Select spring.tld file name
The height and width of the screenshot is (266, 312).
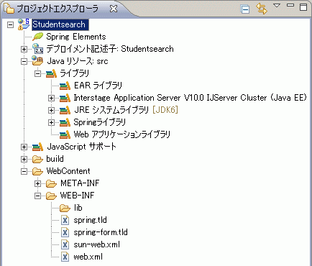[x=90, y=220]
